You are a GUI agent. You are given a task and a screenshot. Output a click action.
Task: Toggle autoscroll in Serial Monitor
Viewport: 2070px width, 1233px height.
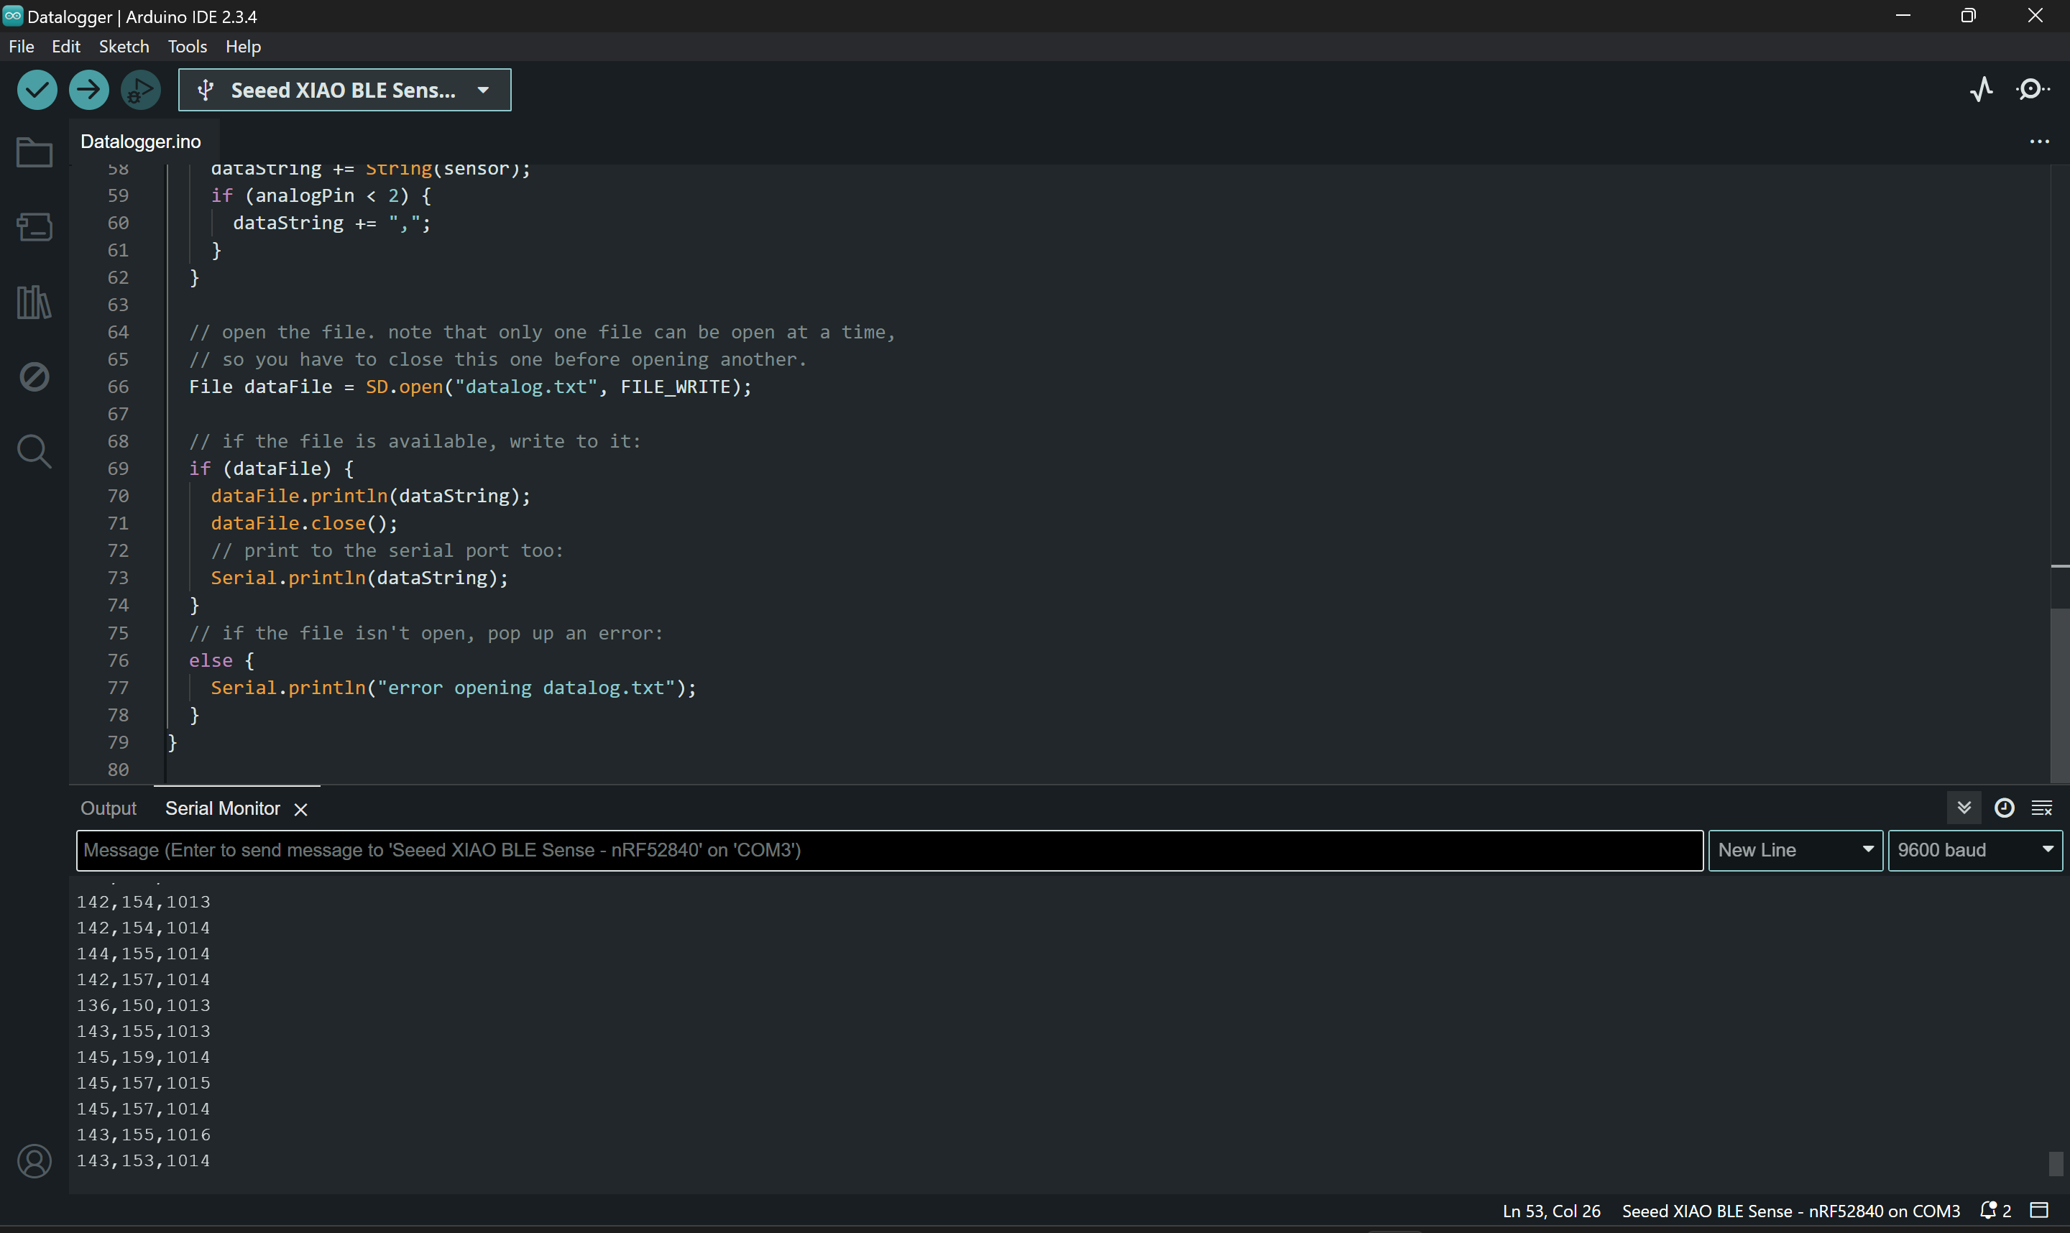1964,808
